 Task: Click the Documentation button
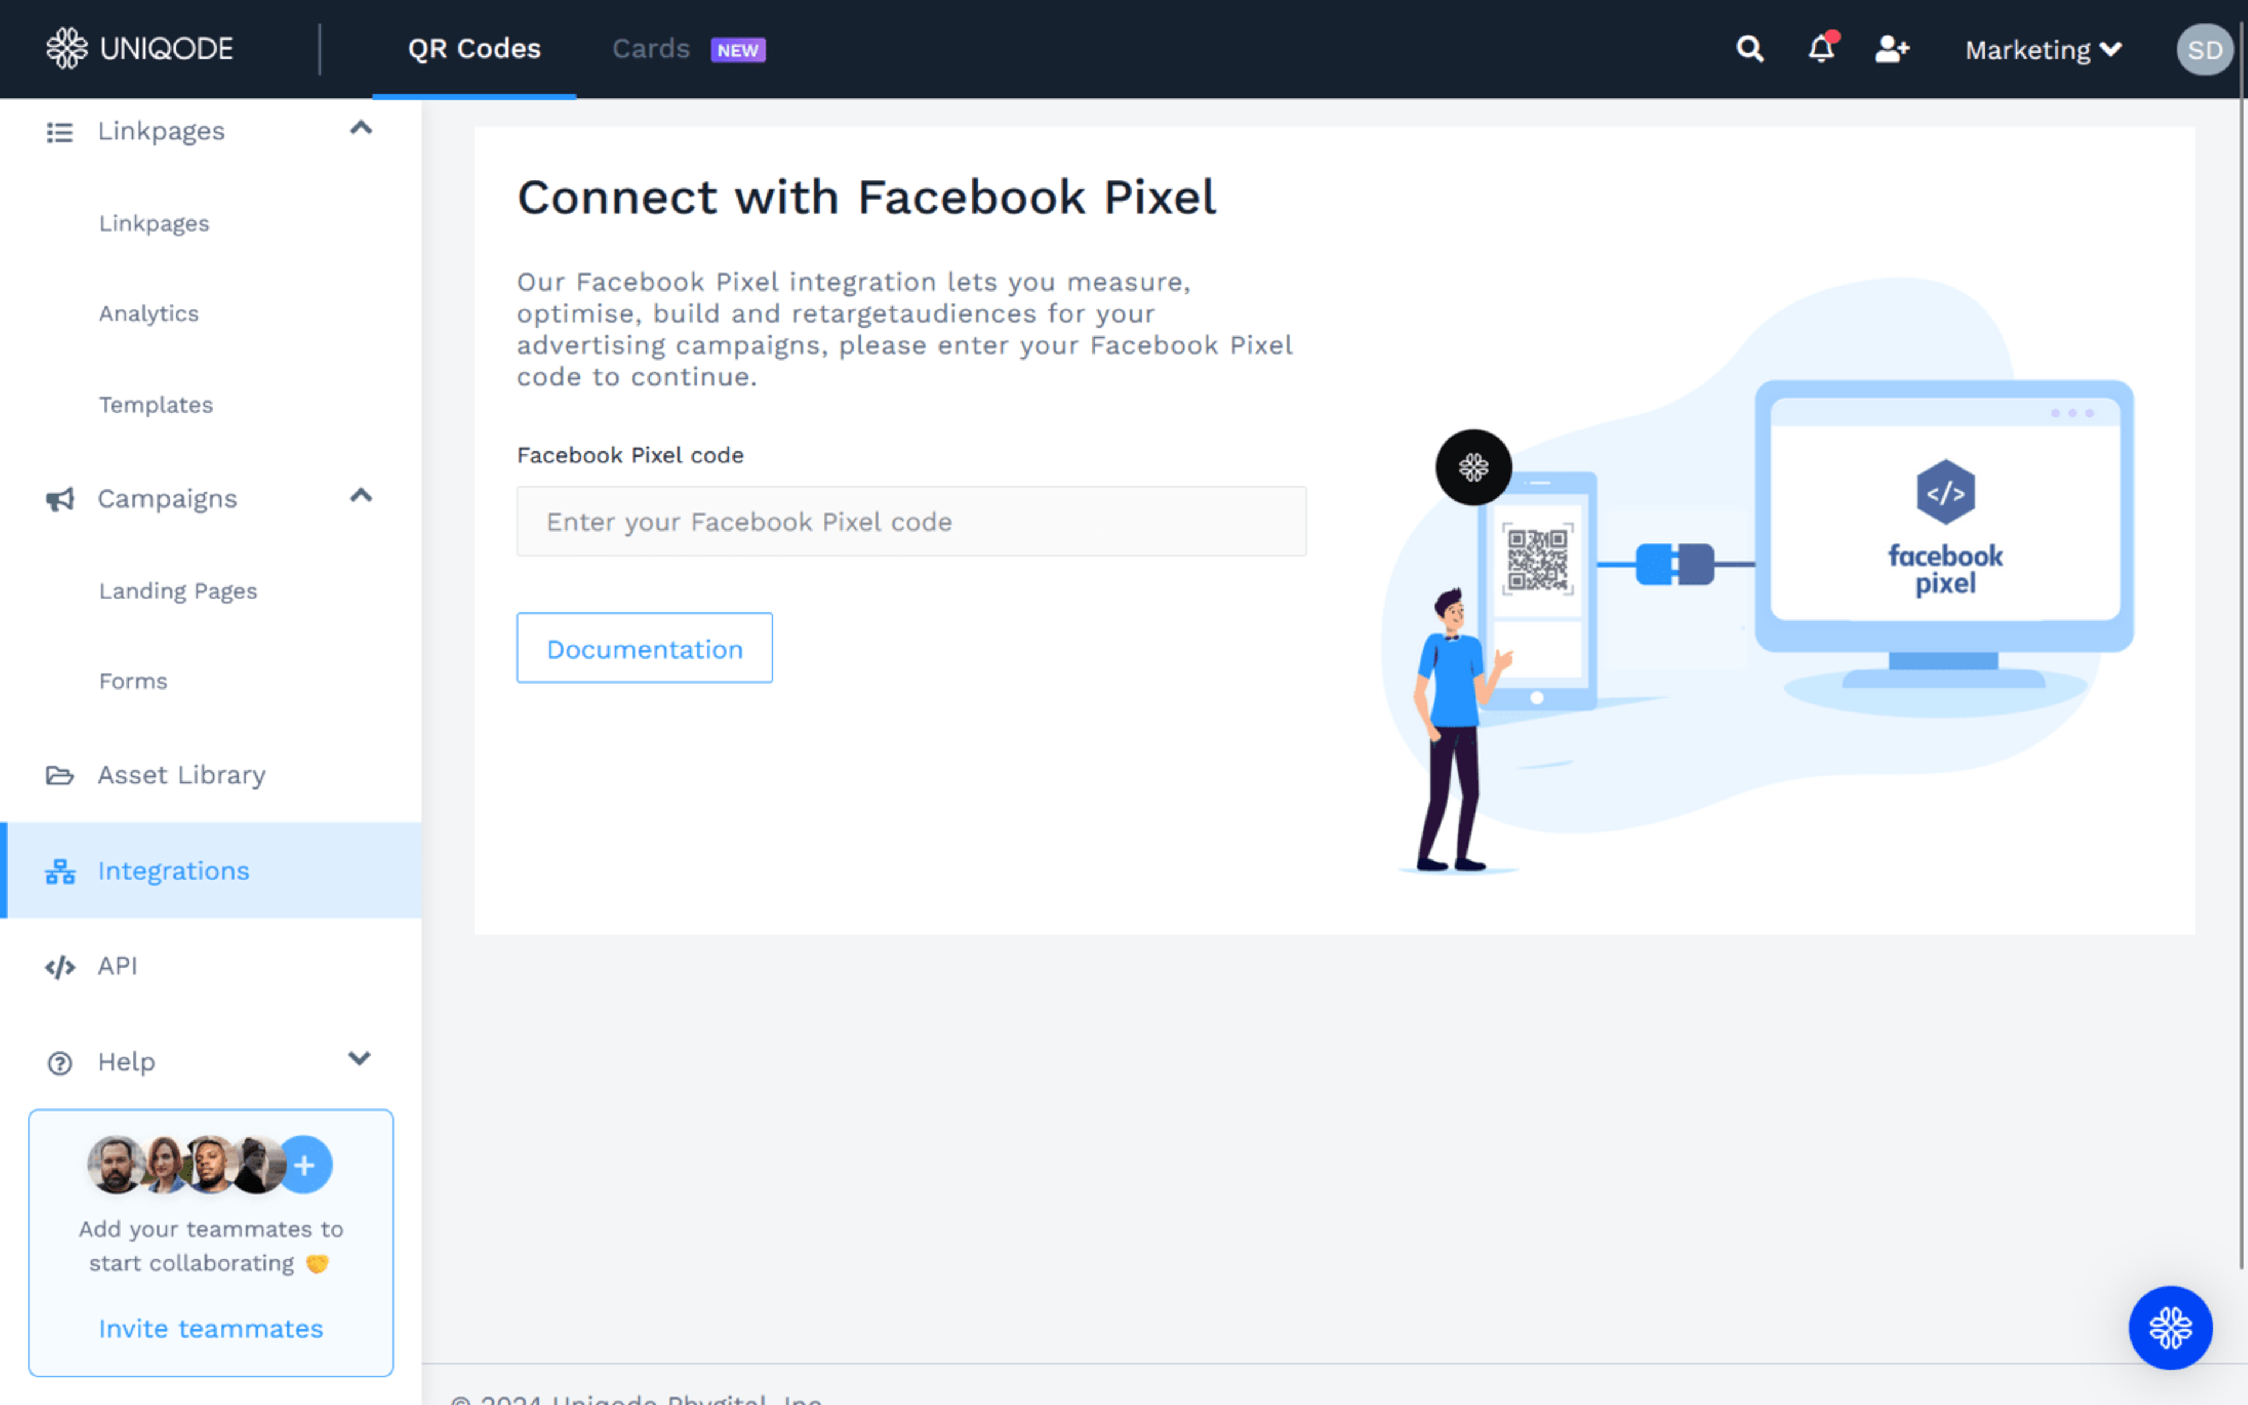coord(644,647)
